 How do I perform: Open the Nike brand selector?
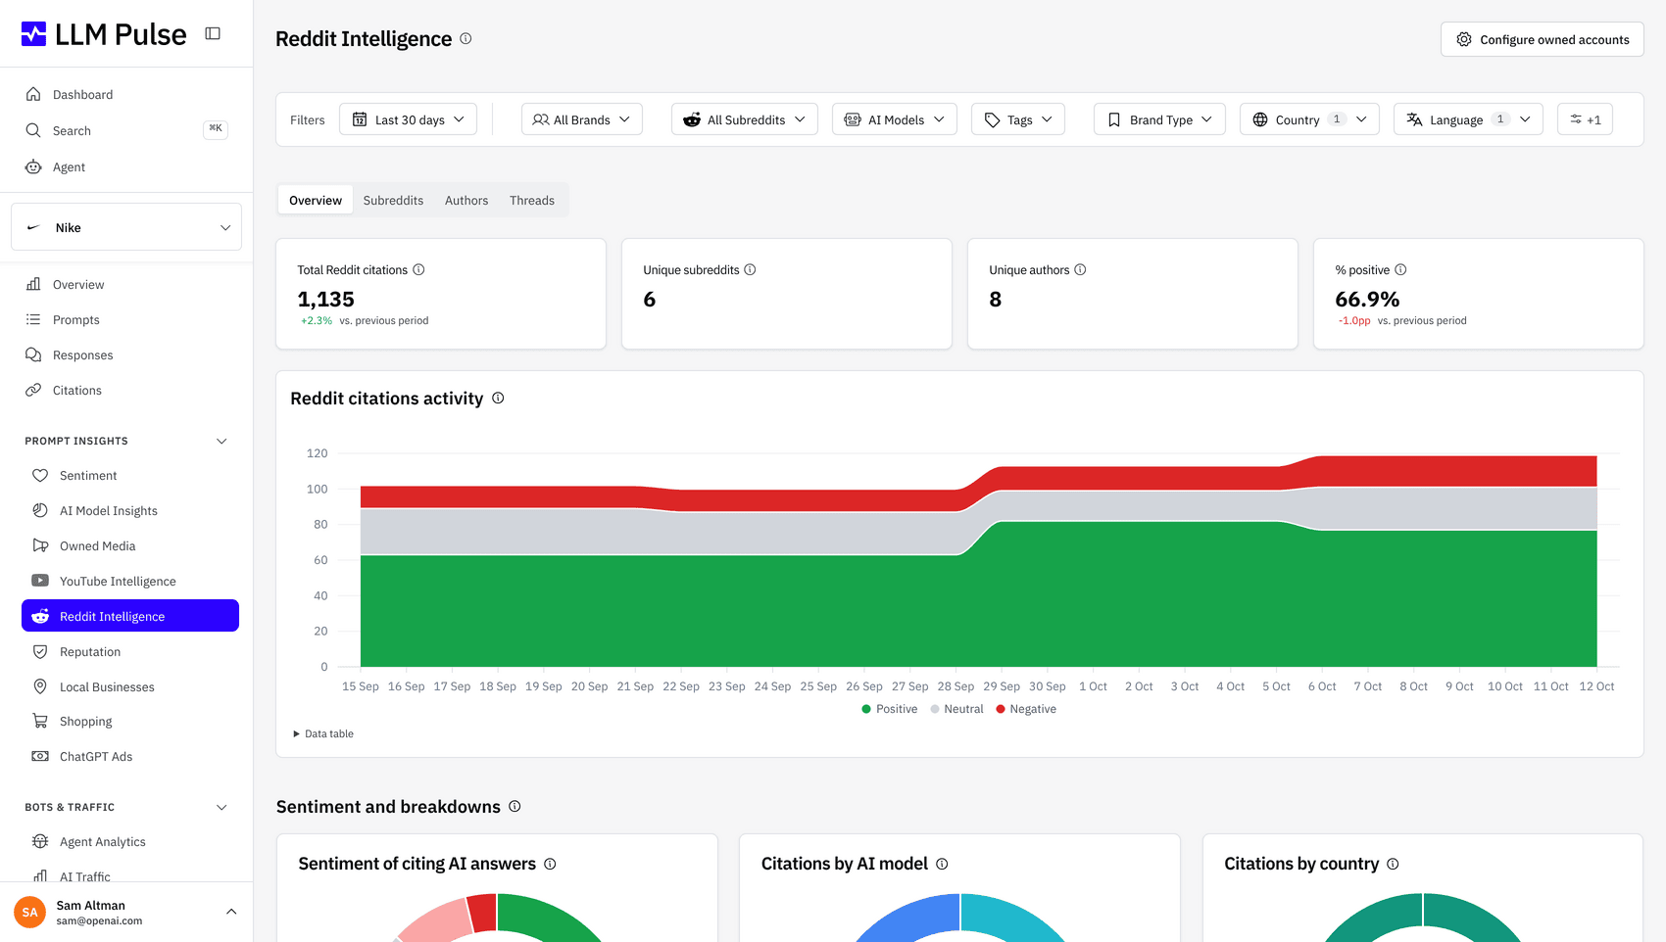[x=126, y=227]
